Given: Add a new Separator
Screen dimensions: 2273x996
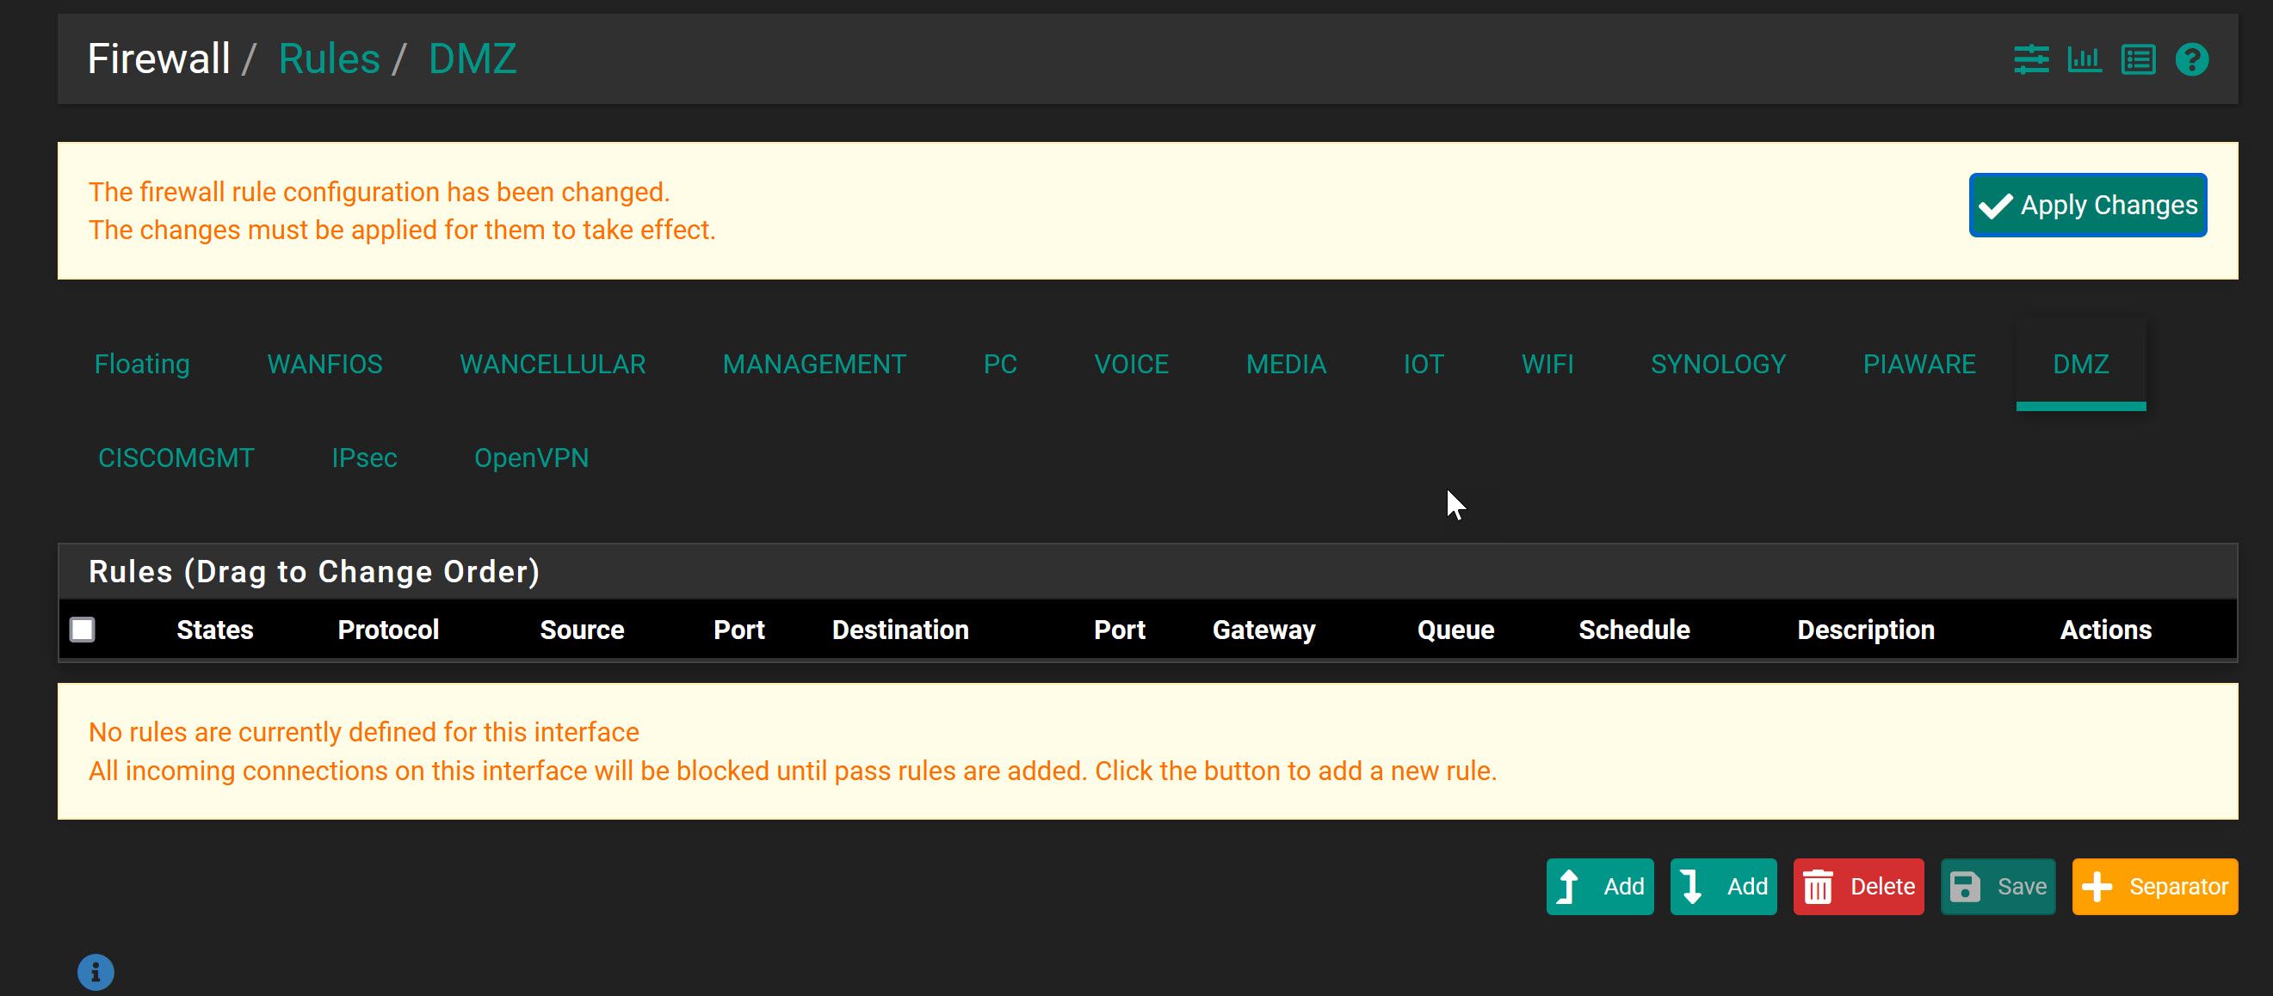Looking at the screenshot, I should click(x=2155, y=887).
